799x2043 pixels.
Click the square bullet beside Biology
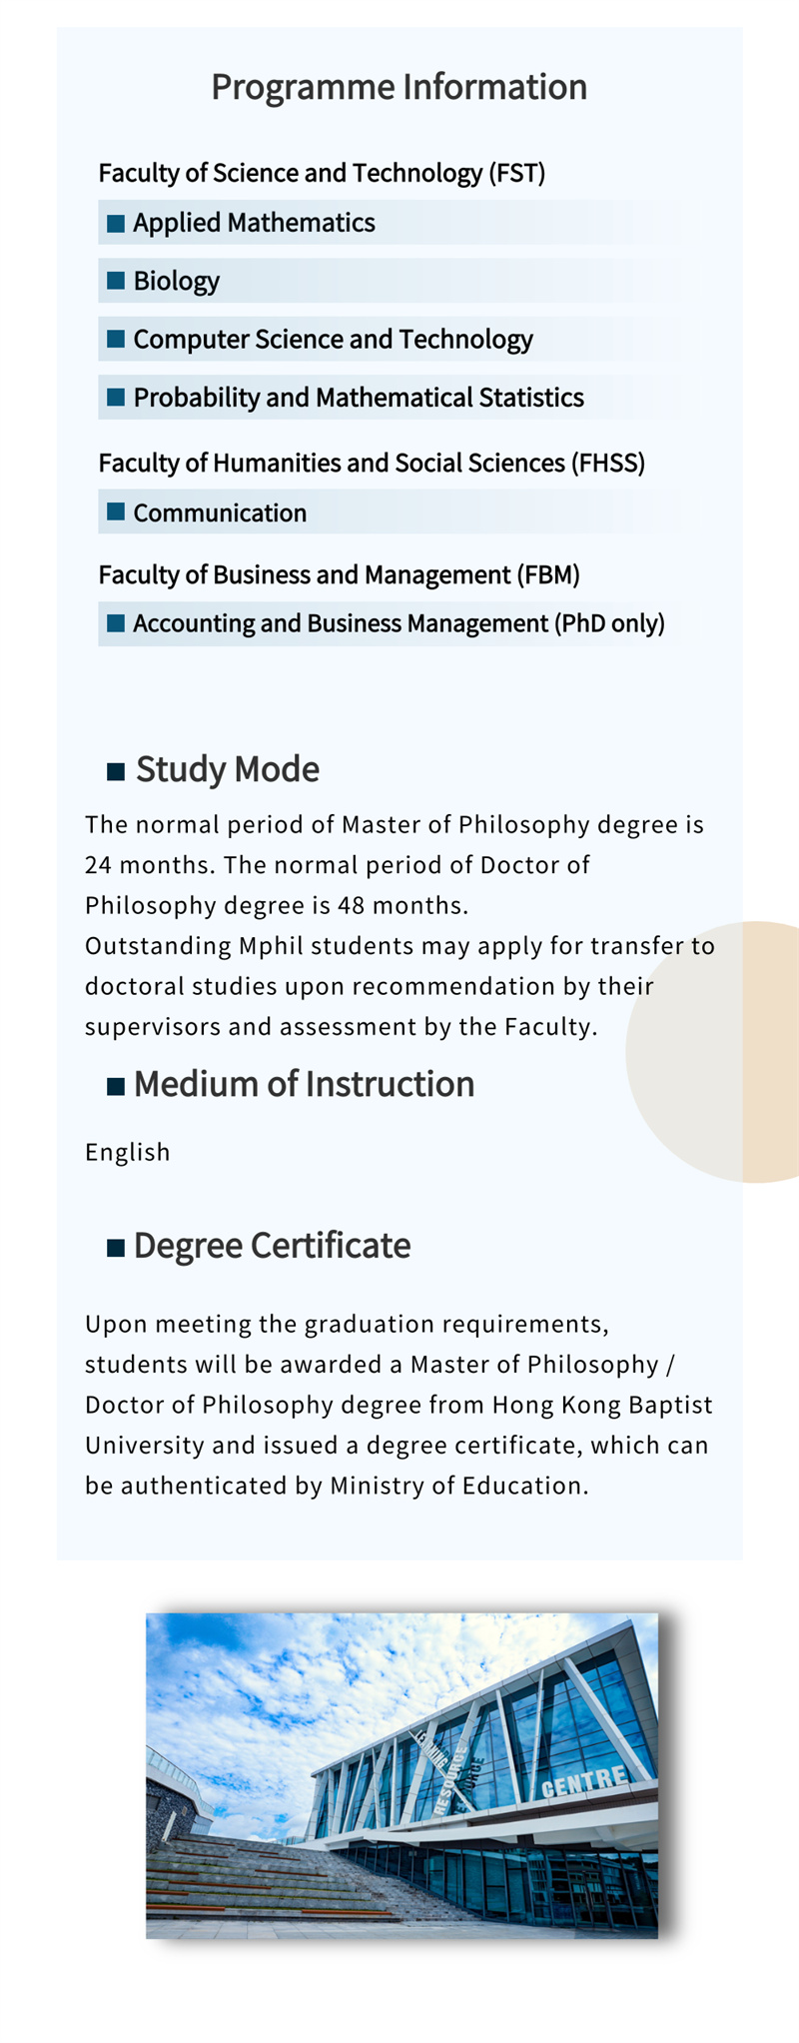[116, 281]
